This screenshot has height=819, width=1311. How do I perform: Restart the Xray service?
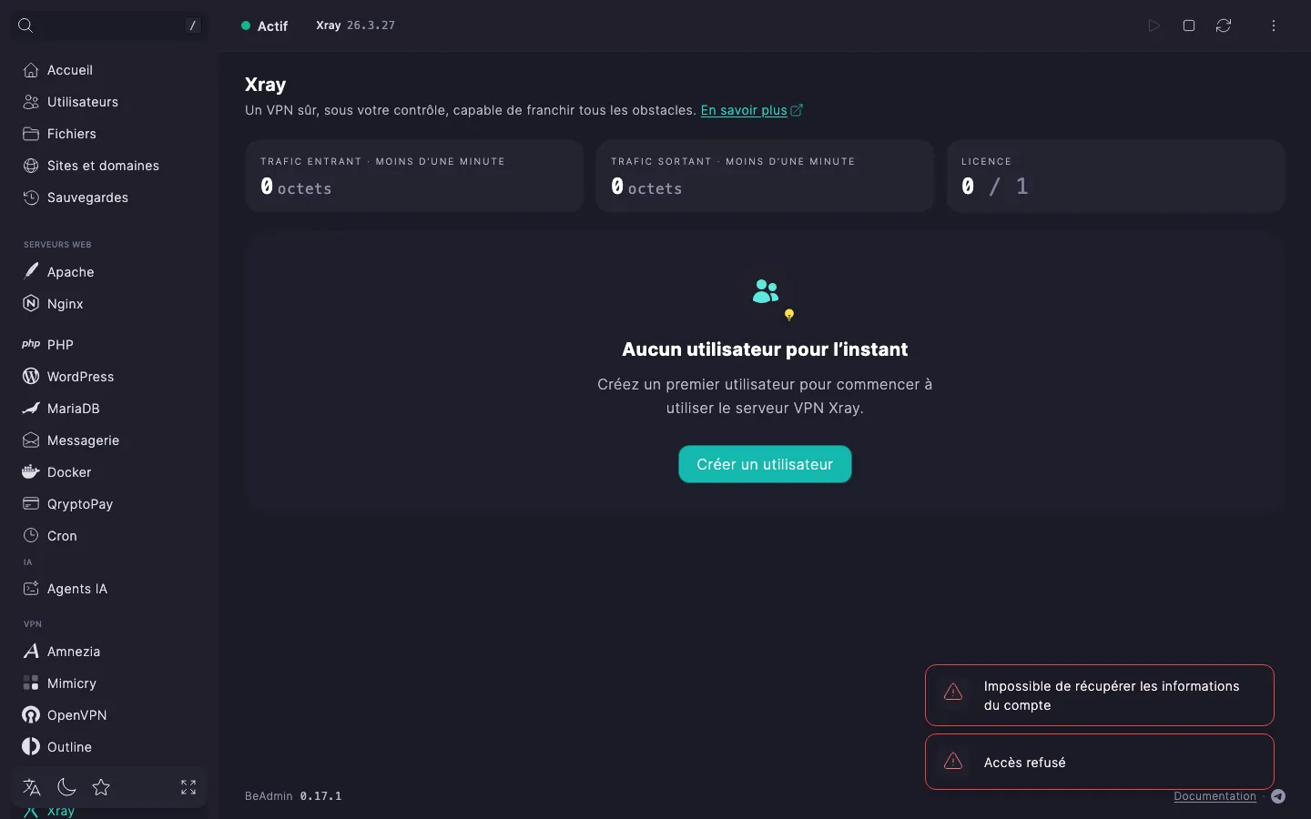coord(1224,25)
